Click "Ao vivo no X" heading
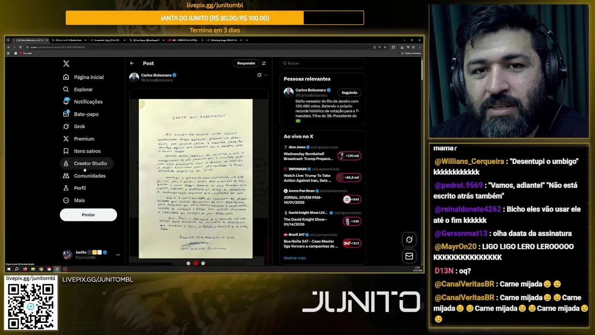Screen dimensions: 595x335 pos(298,136)
